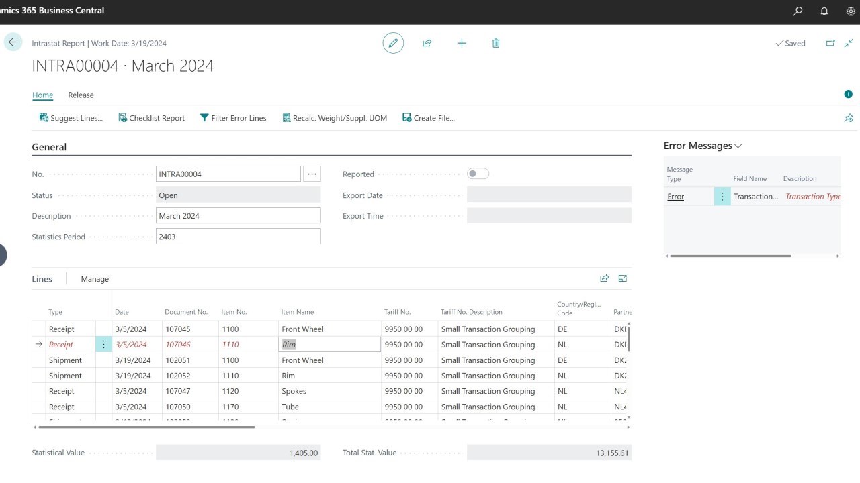Image resolution: width=860 pixels, height=483 pixels.
Task: Open the Manage menu in Lines
Action: click(x=95, y=279)
